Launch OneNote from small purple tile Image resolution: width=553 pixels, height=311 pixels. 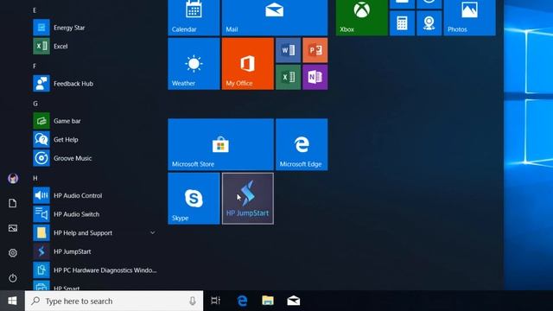pos(315,77)
